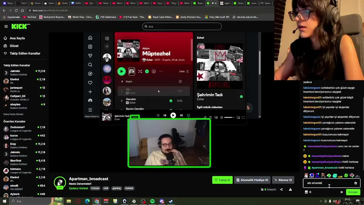Select track 'Geceler' in album list

point(154,101)
